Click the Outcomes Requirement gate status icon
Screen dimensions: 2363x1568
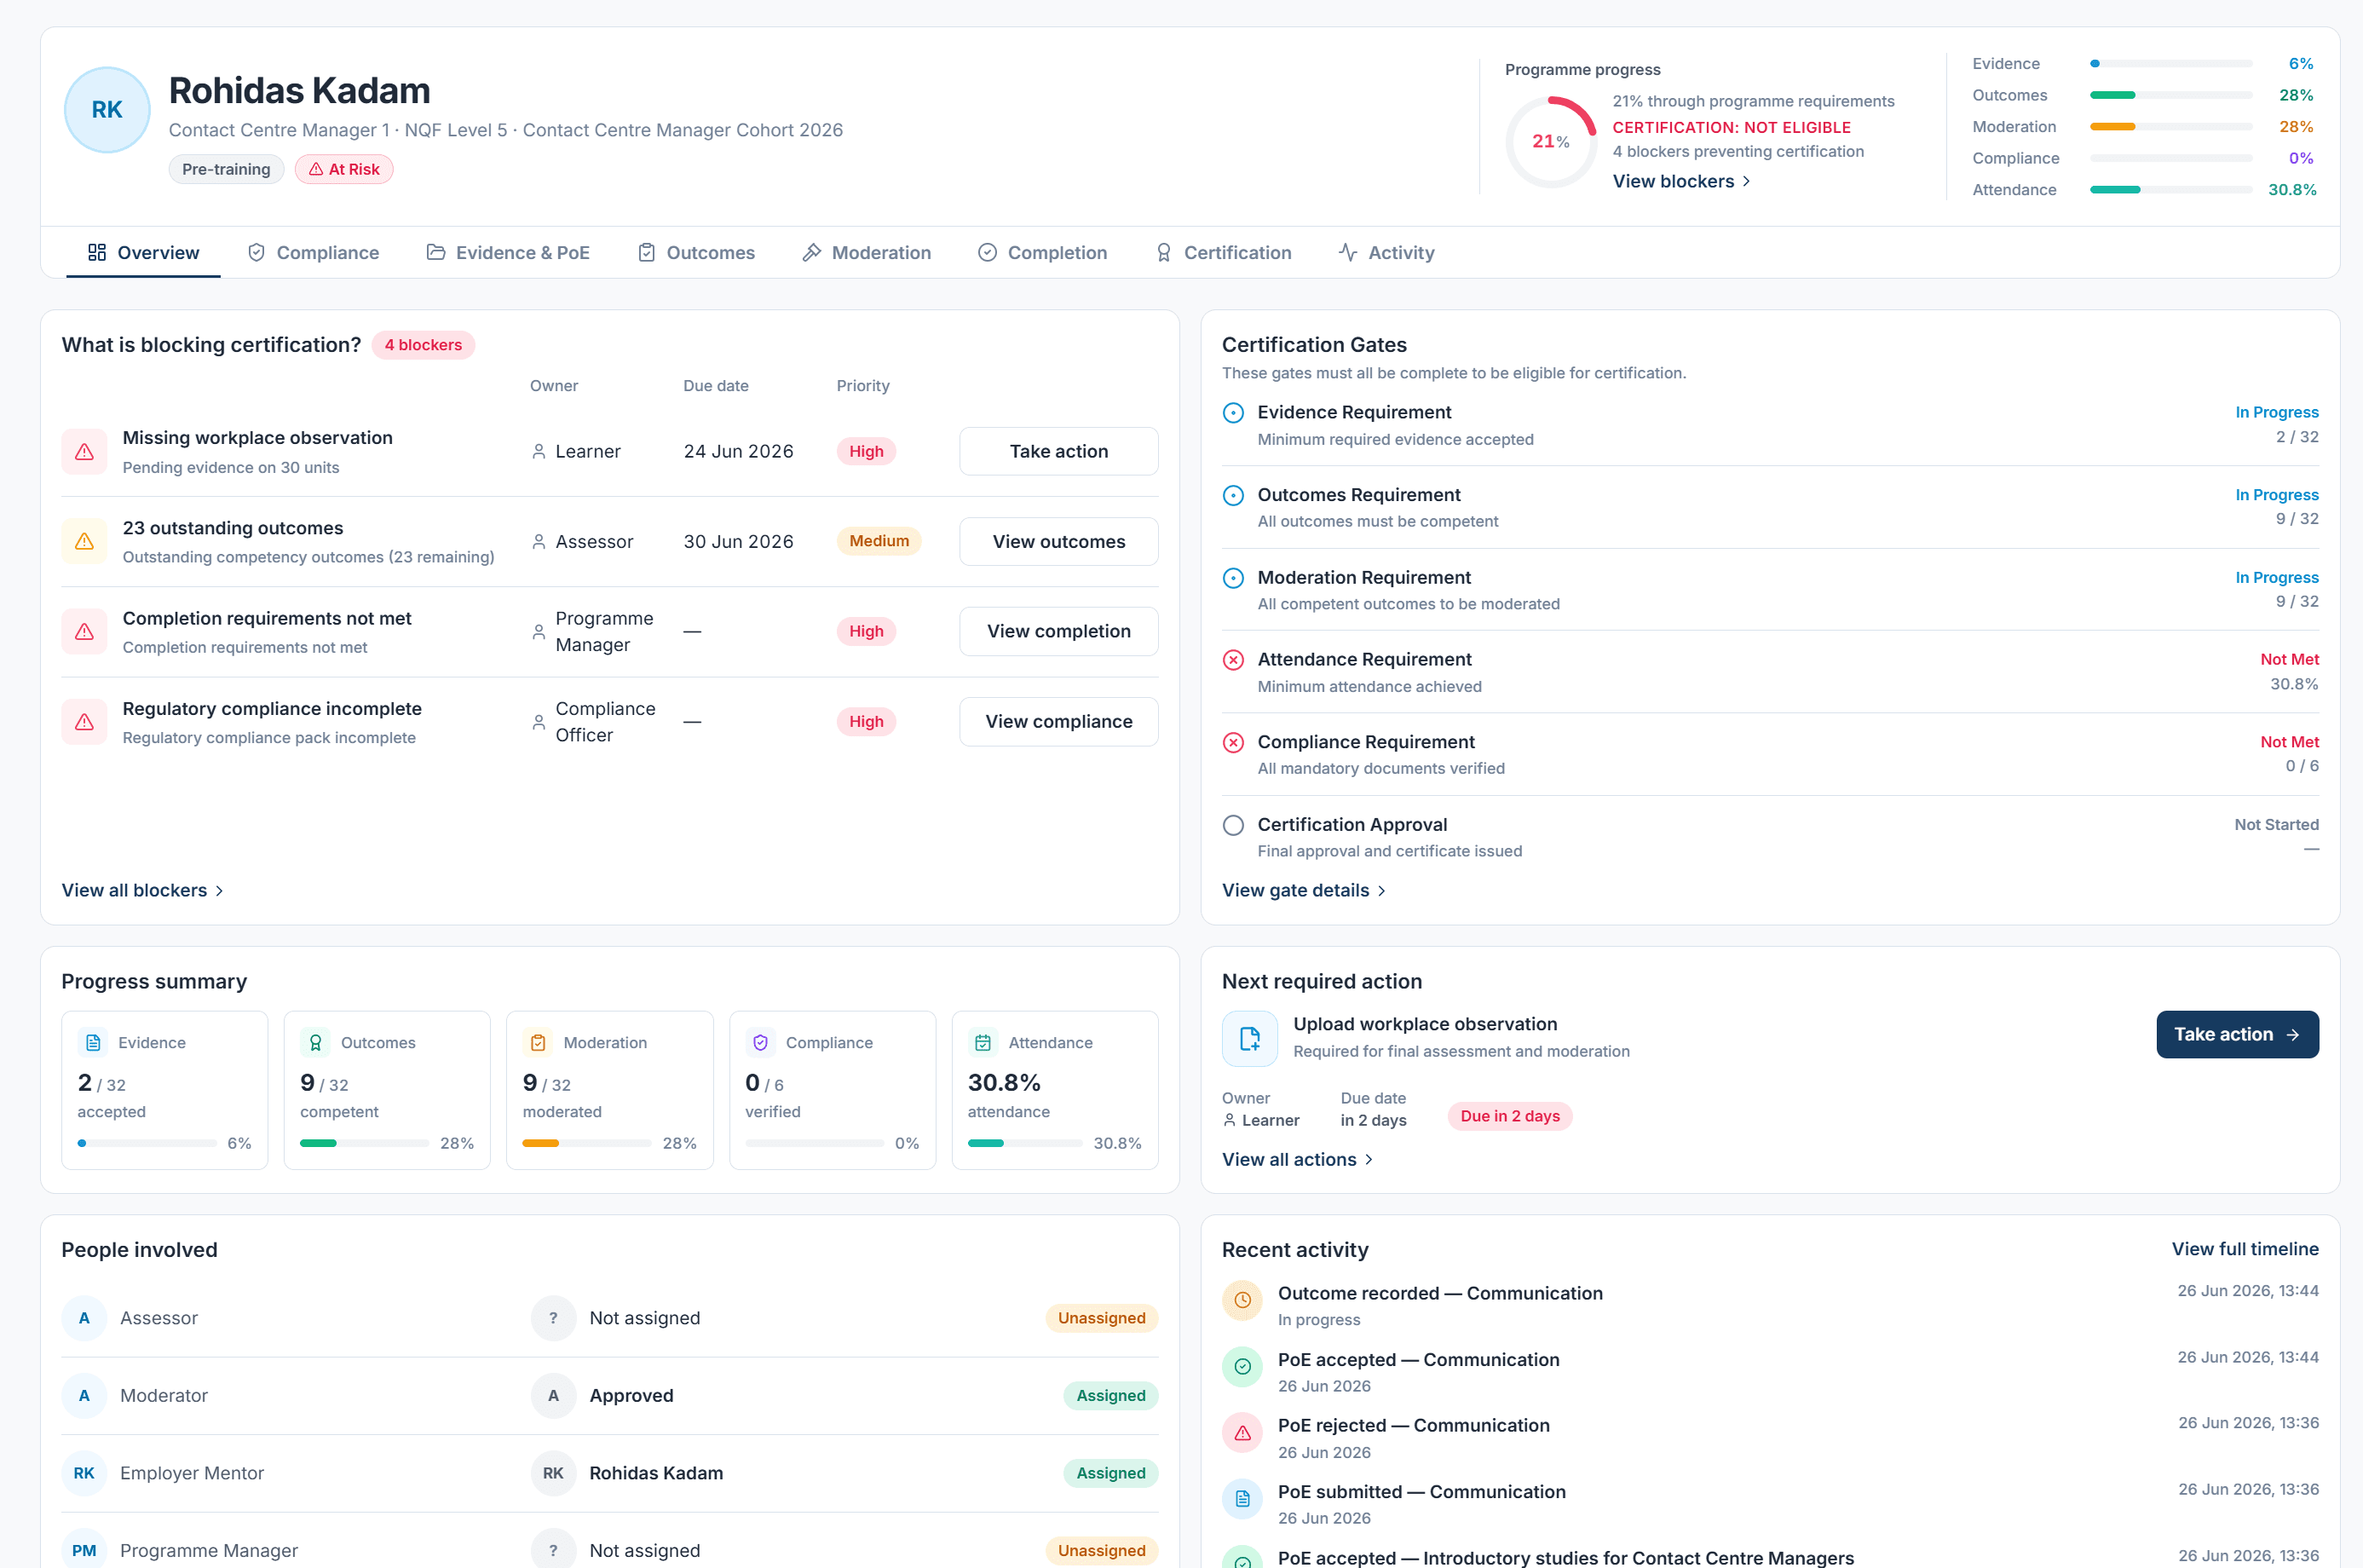1233,496
